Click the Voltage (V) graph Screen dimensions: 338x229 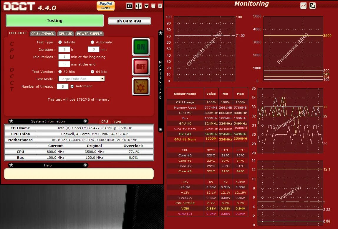tap(290, 193)
